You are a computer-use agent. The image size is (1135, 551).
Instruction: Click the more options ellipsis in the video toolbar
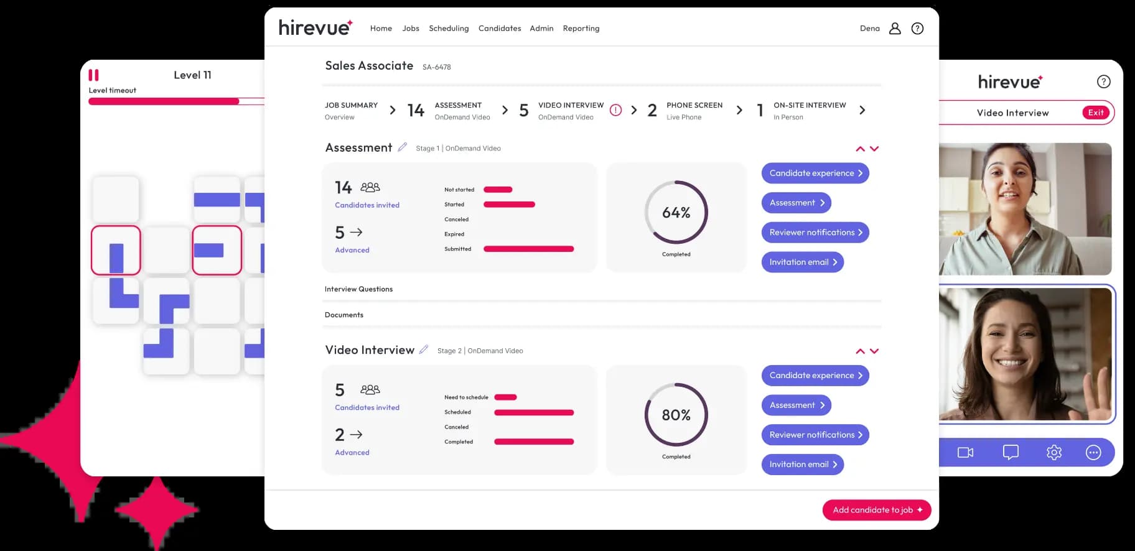[x=1093, y=452]
